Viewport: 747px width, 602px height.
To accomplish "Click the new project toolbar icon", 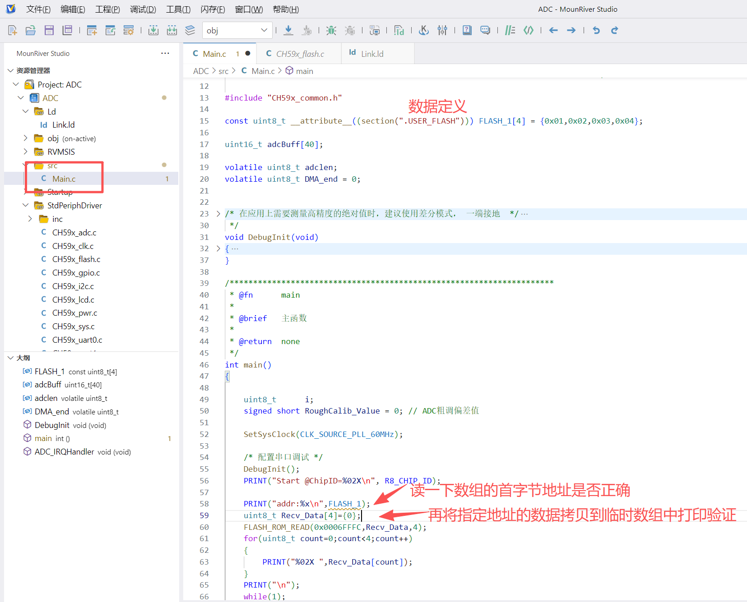I will click(92, 30).
